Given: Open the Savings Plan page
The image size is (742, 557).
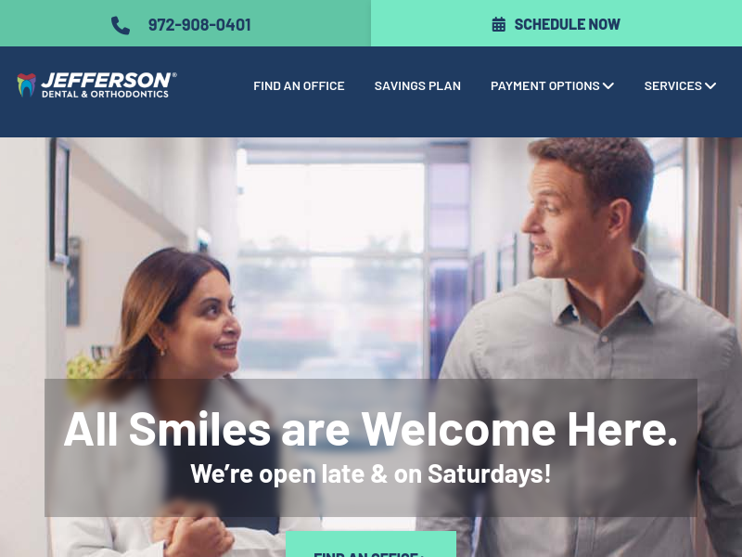Looking at the screenshot, I should [417, 85].
